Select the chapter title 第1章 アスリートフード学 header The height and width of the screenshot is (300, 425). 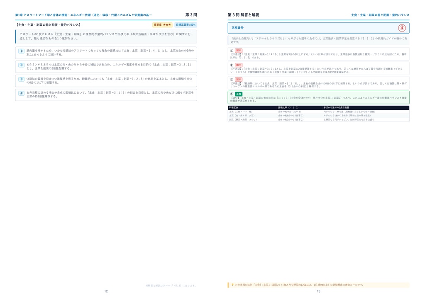pos(83,15)
